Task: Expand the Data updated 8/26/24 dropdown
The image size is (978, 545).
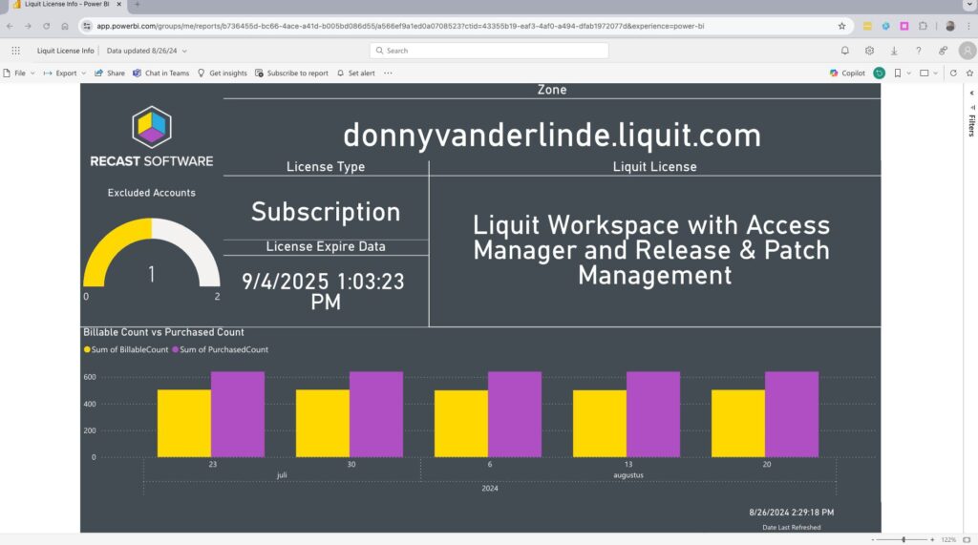Action: [147, 51]
